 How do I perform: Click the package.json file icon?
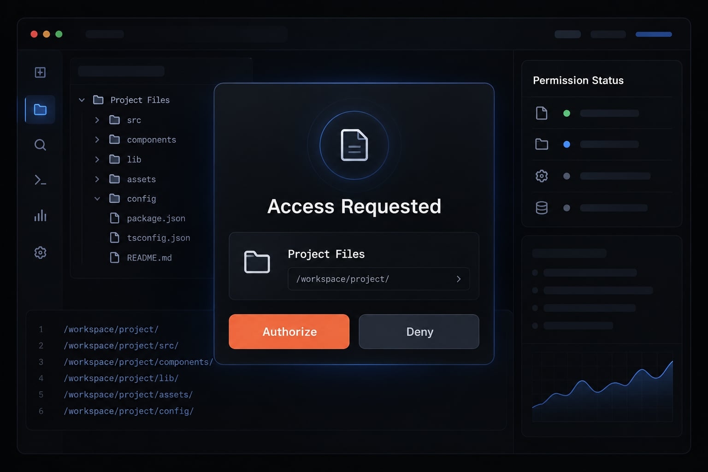click(x=114, y=218)
